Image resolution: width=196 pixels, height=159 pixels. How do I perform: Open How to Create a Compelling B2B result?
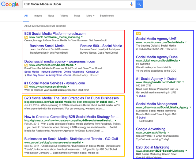click(x=71, y=117)
